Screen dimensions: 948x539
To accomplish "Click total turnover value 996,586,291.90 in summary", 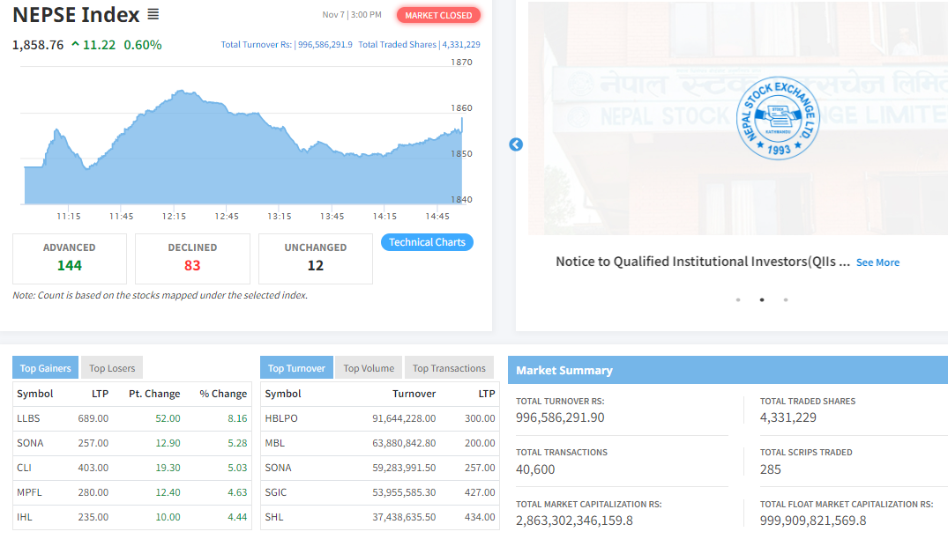I will tap(560, 417).
